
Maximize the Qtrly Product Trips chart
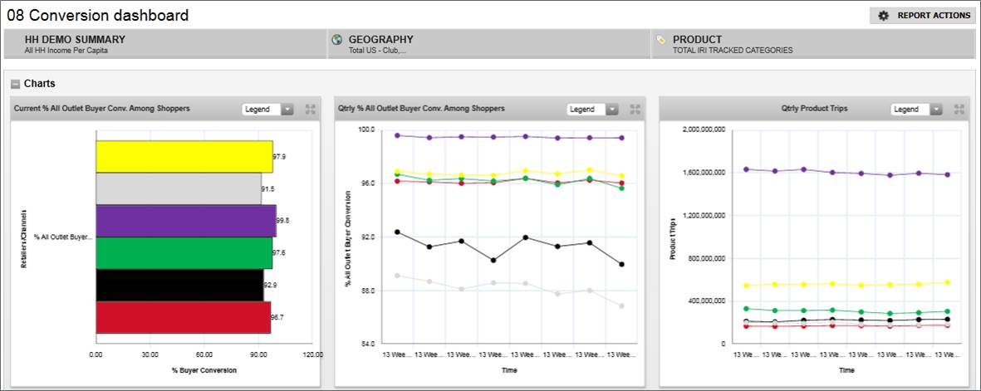(x=959, y=109)
